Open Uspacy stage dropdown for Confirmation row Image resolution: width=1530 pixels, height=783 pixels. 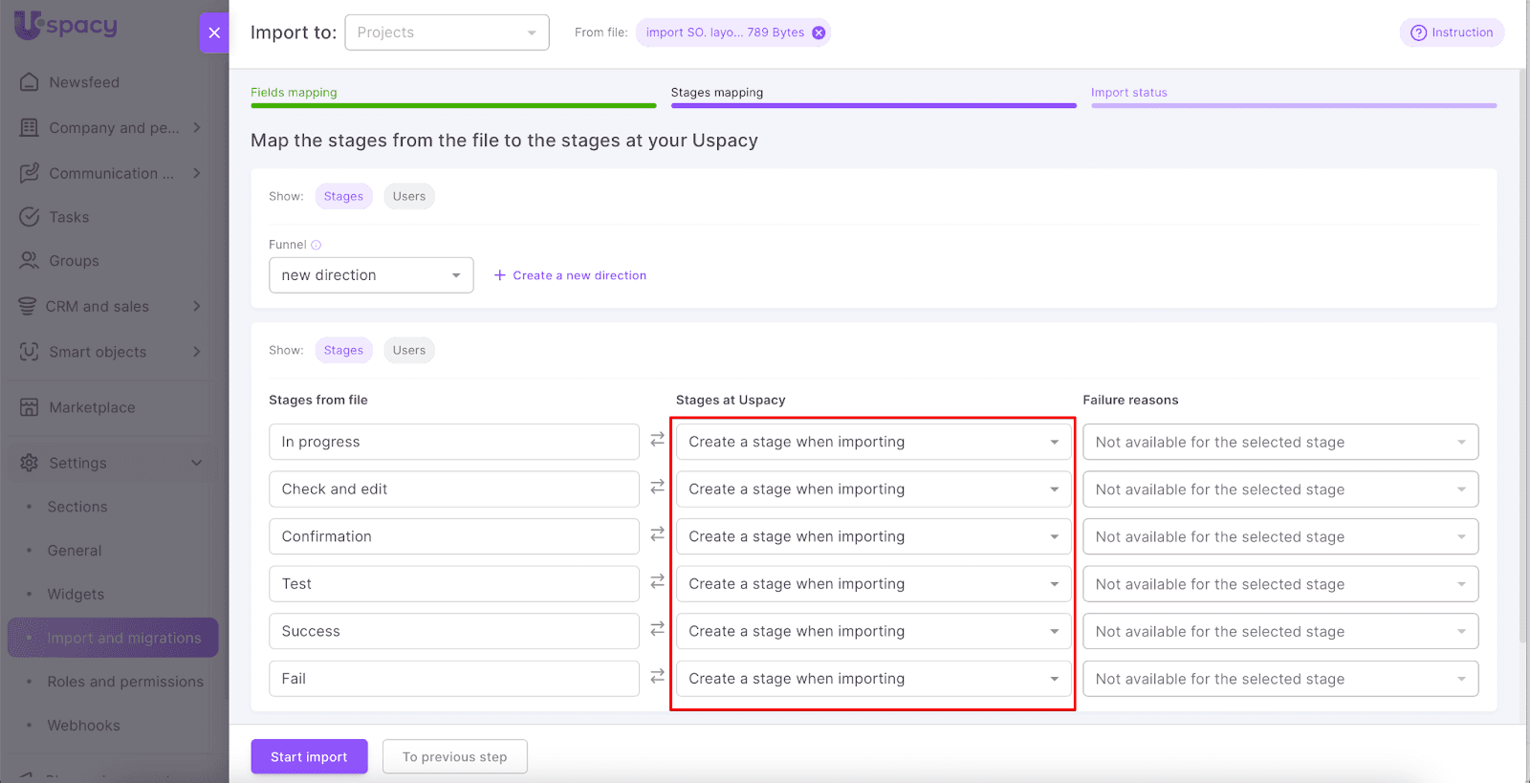click(x=872, y=536)
